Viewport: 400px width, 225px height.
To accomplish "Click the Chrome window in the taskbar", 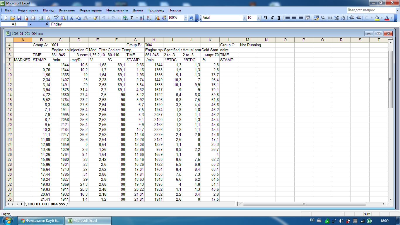I will coord(40,221).
